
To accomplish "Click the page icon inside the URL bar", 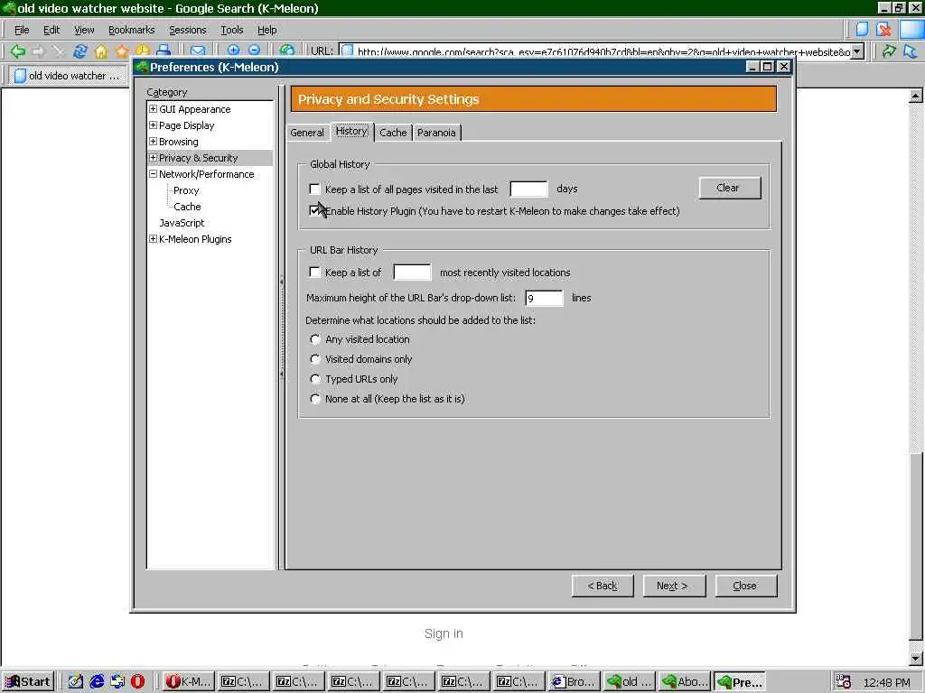I will pos(348,51).
